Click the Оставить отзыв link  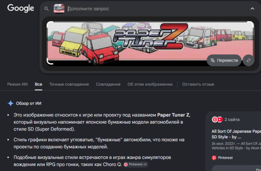[x=198, y=84]
